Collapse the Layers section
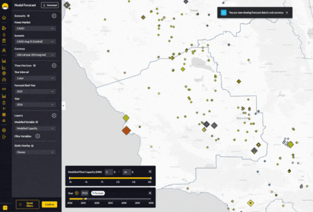313x212 pixels. click(54, 115)
